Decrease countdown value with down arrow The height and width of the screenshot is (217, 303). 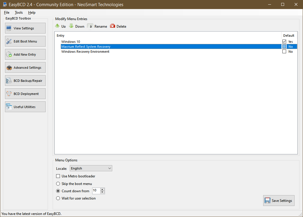pos(102,192)
